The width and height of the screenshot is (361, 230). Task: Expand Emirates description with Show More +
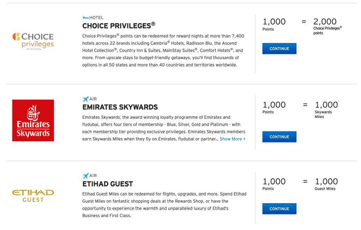(233, 139)
